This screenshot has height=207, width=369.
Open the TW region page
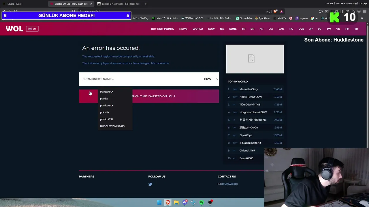(x=329, y=29)
